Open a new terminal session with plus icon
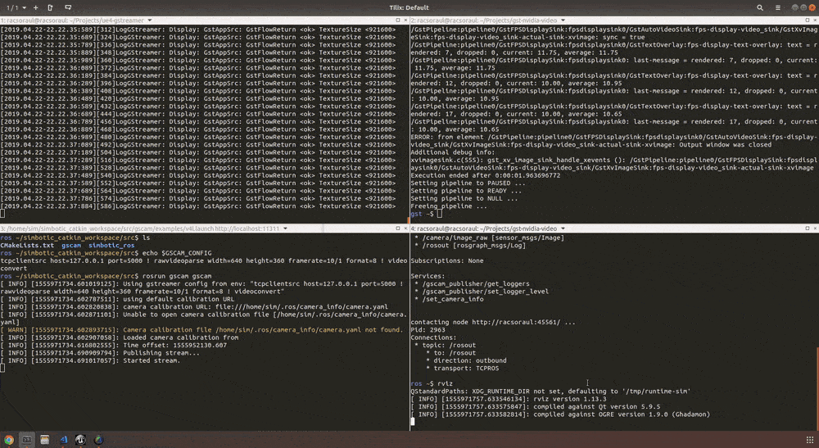Viewport: 819px width, 448px height. tap(35, 7)
